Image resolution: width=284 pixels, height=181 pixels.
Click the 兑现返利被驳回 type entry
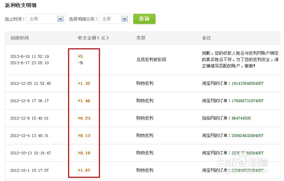(151, 60)
